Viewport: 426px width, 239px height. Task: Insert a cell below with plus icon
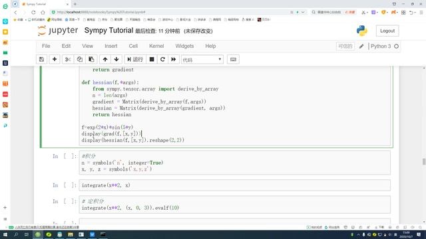tap(55, 59)
